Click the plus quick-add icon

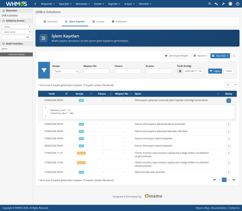click(35, 4)
